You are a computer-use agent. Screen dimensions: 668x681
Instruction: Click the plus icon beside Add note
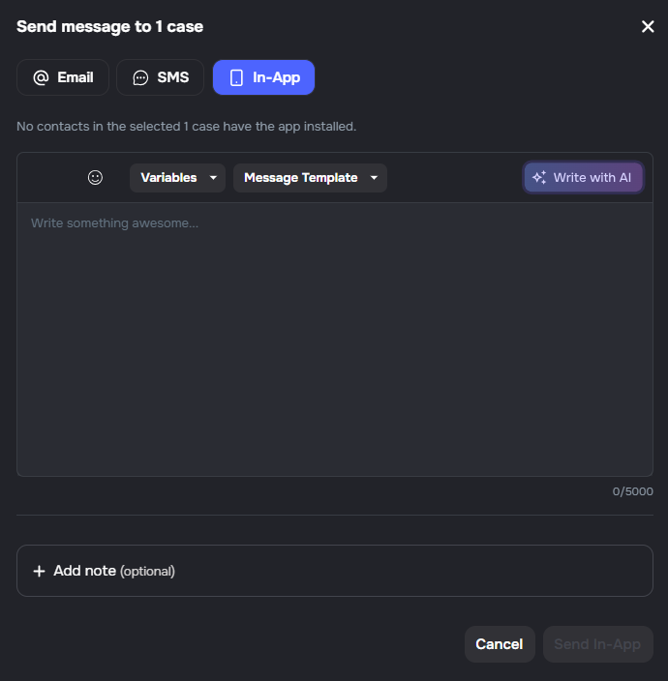pyautogui.click(x=39, y=571)
